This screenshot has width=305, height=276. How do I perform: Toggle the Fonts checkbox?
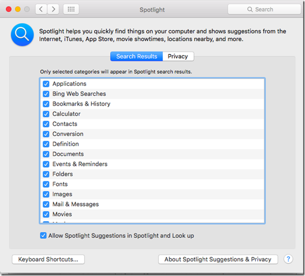click(46, 184)
